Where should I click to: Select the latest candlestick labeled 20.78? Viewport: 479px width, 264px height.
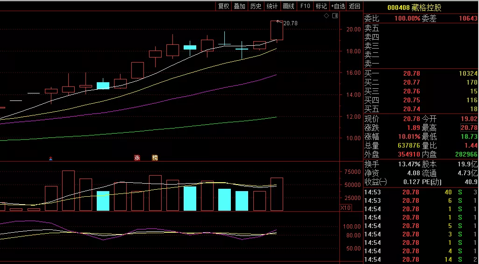[277, 30]
